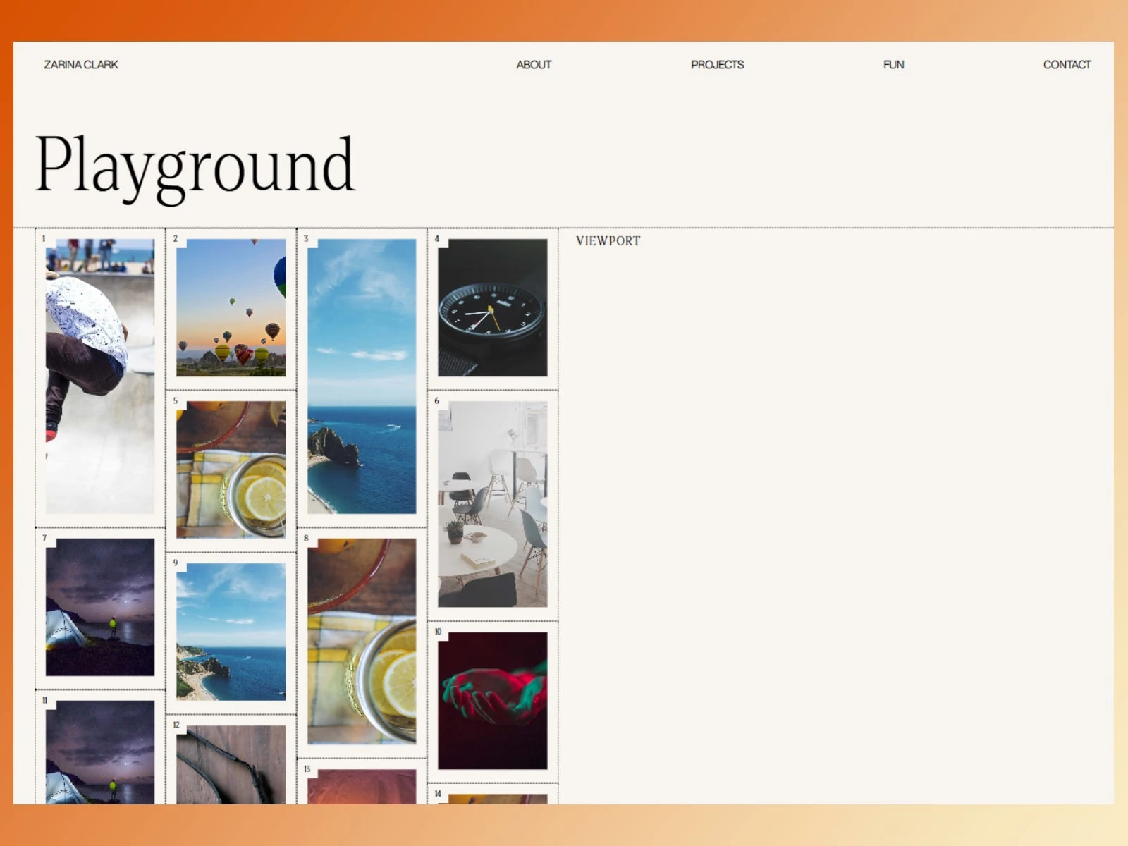Open thumbnail 3 of sky and sea

coord(362,376)
